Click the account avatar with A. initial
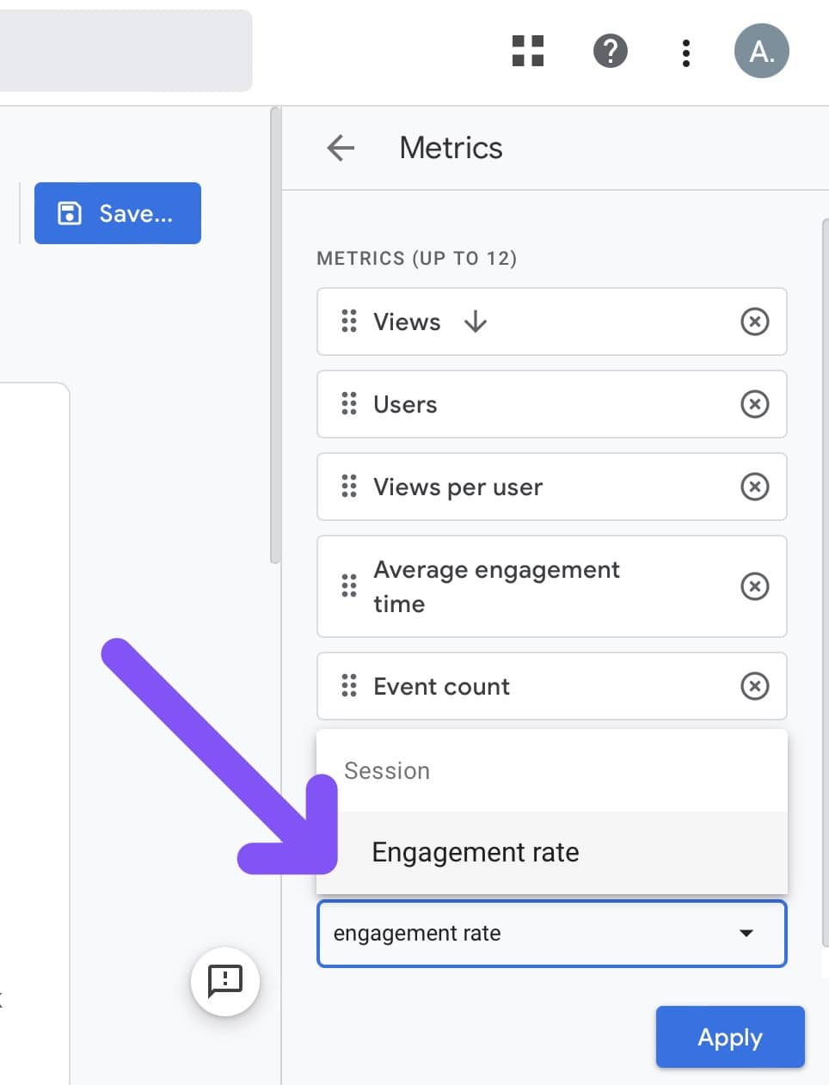829x1085 pixels. tap(761, 52)
